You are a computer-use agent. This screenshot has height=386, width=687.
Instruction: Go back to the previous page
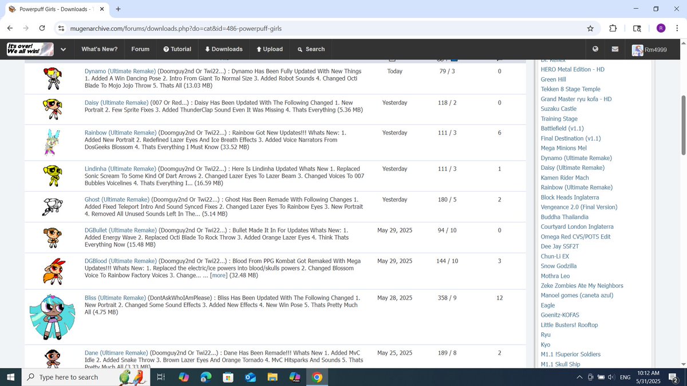click(x=10, y=29)
